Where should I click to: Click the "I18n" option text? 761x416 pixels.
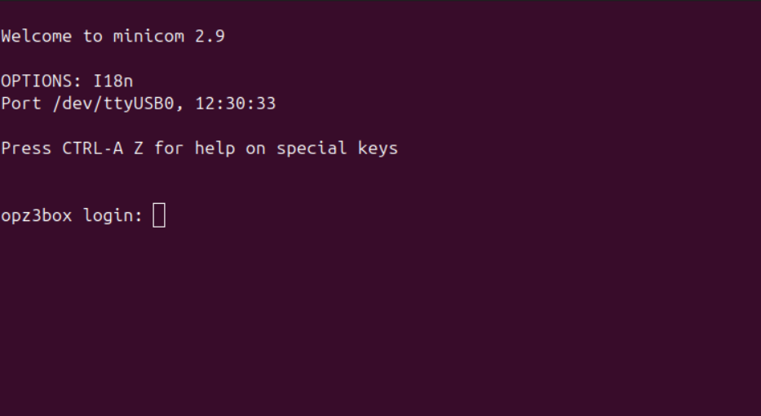[x=113, y=81]
